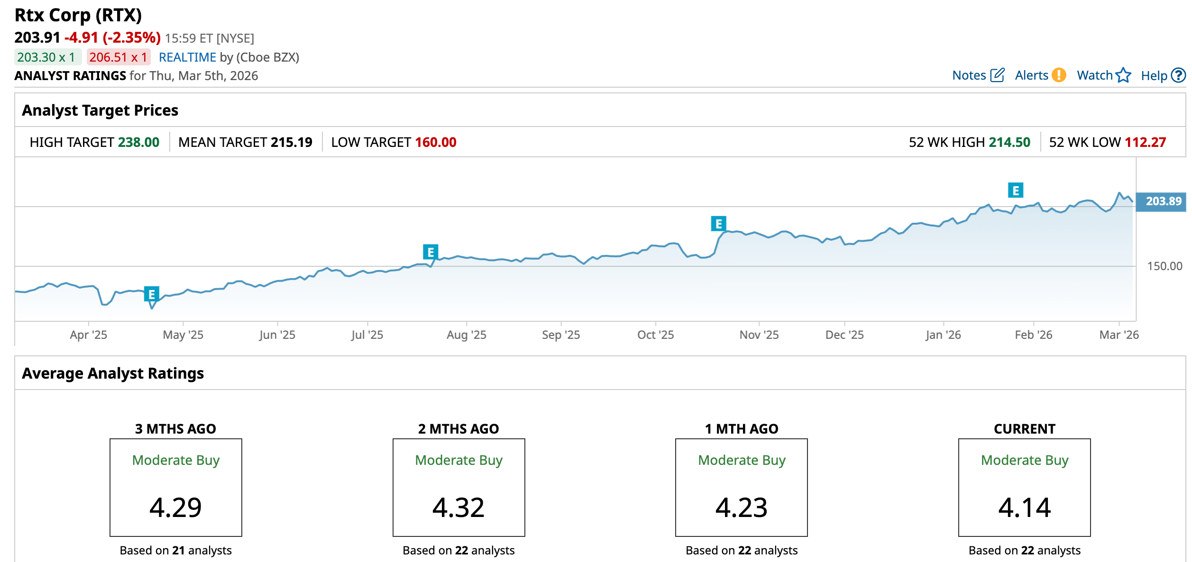The height and width of the screenshot is (562, 1192).
Task: Click the CURRENT 4.14 rating box
Action: pos(1024,487)
